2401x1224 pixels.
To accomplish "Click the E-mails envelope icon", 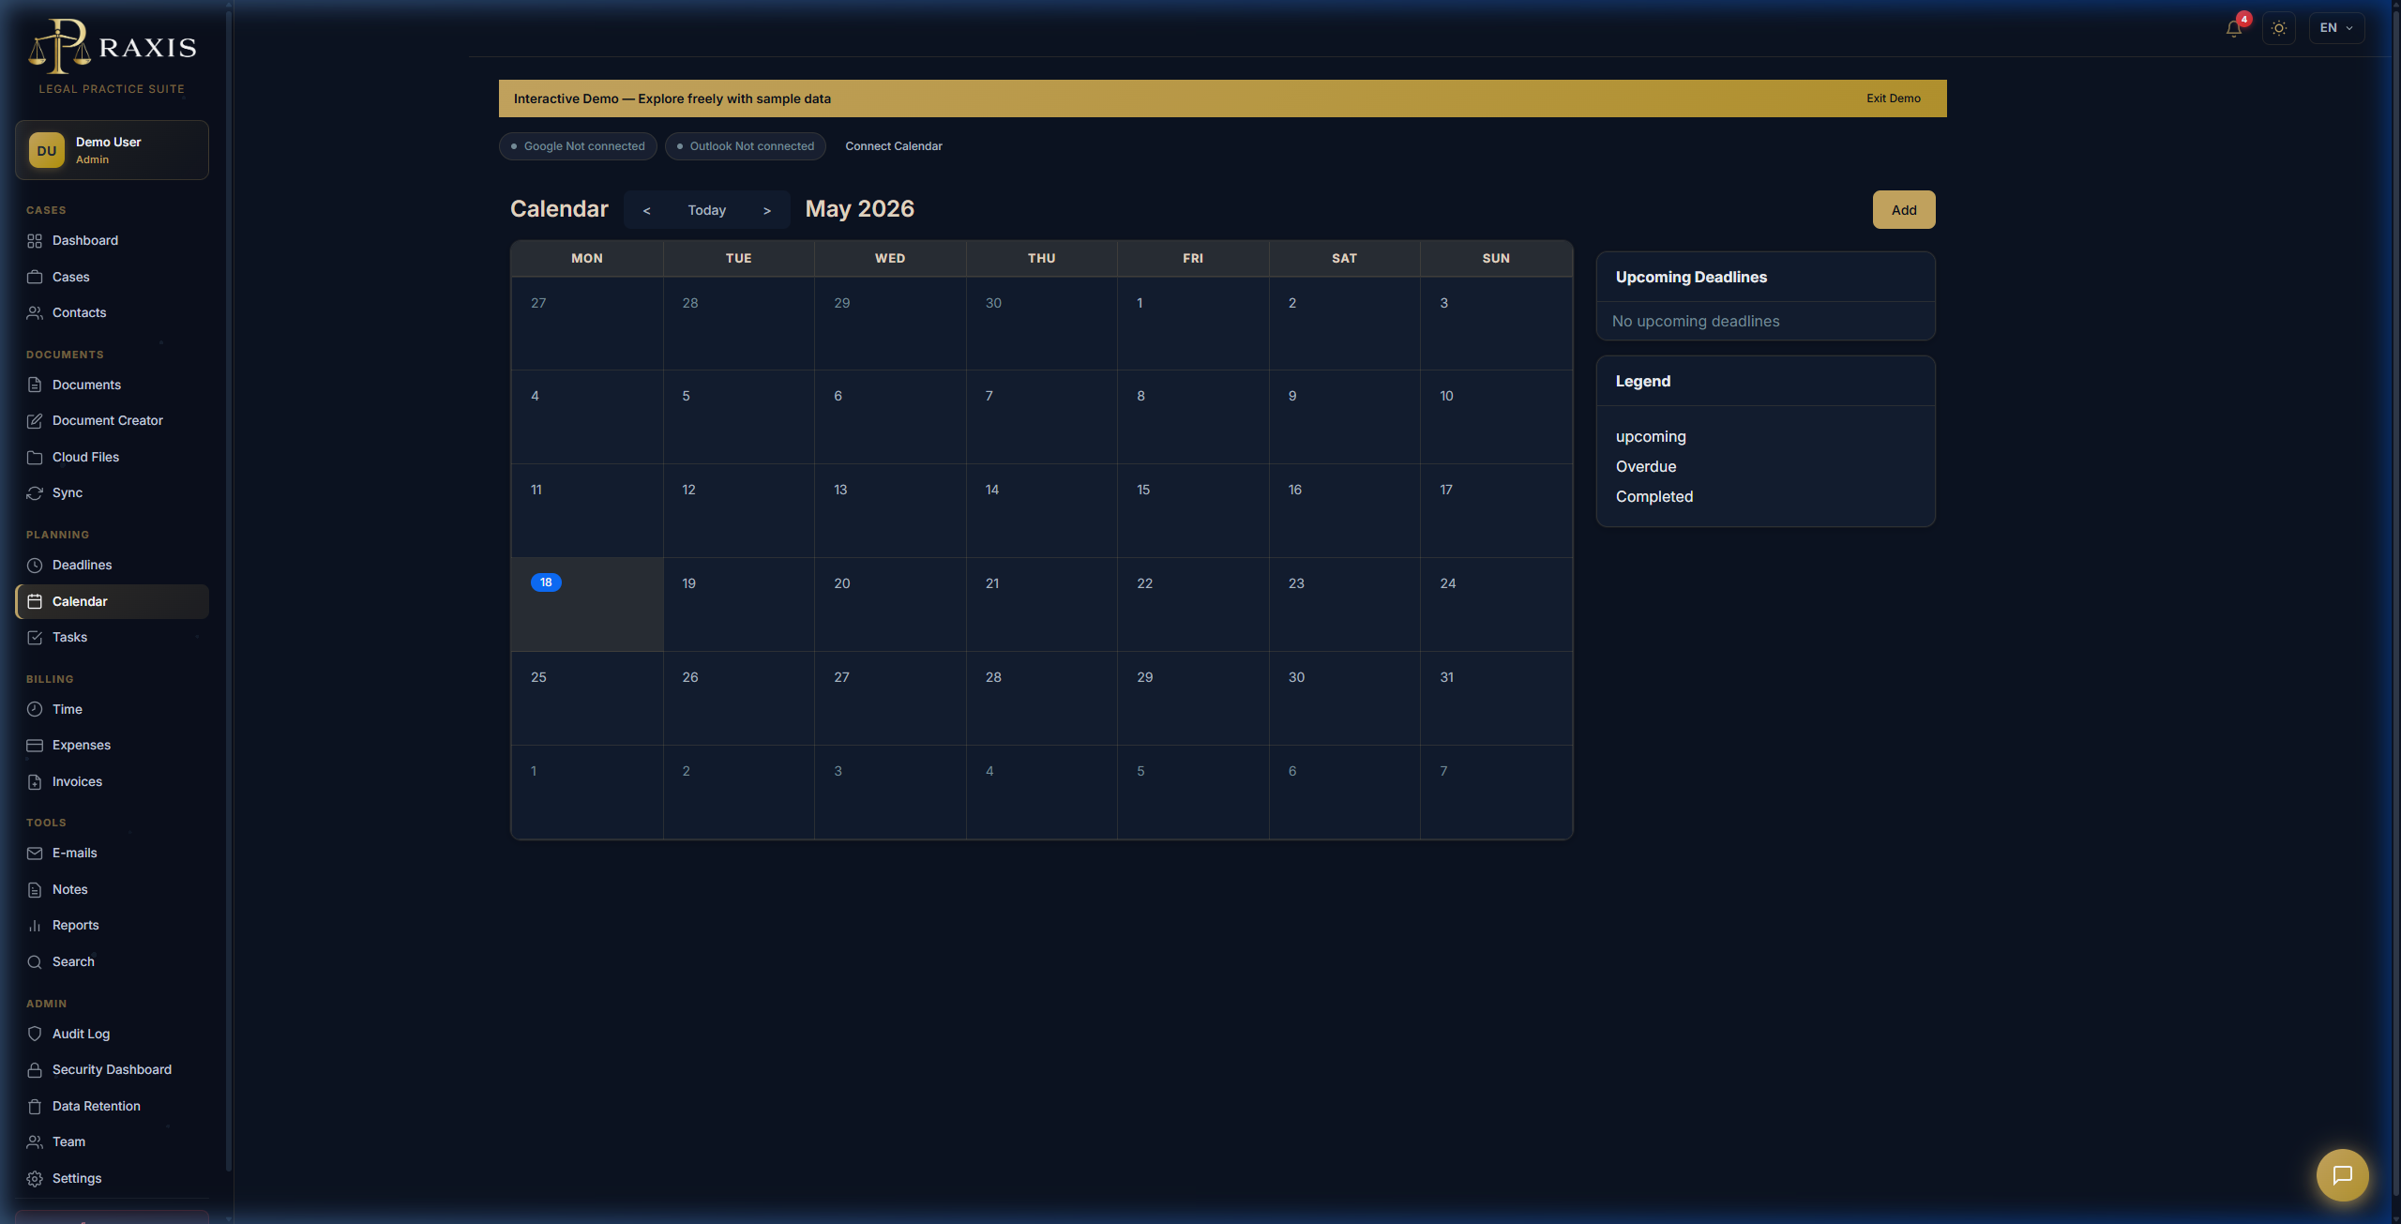I will coord(35,854).
